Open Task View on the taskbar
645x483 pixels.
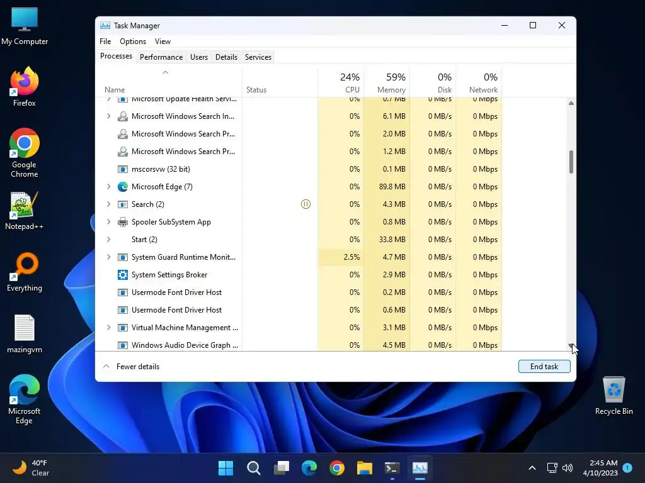point(282,468)
